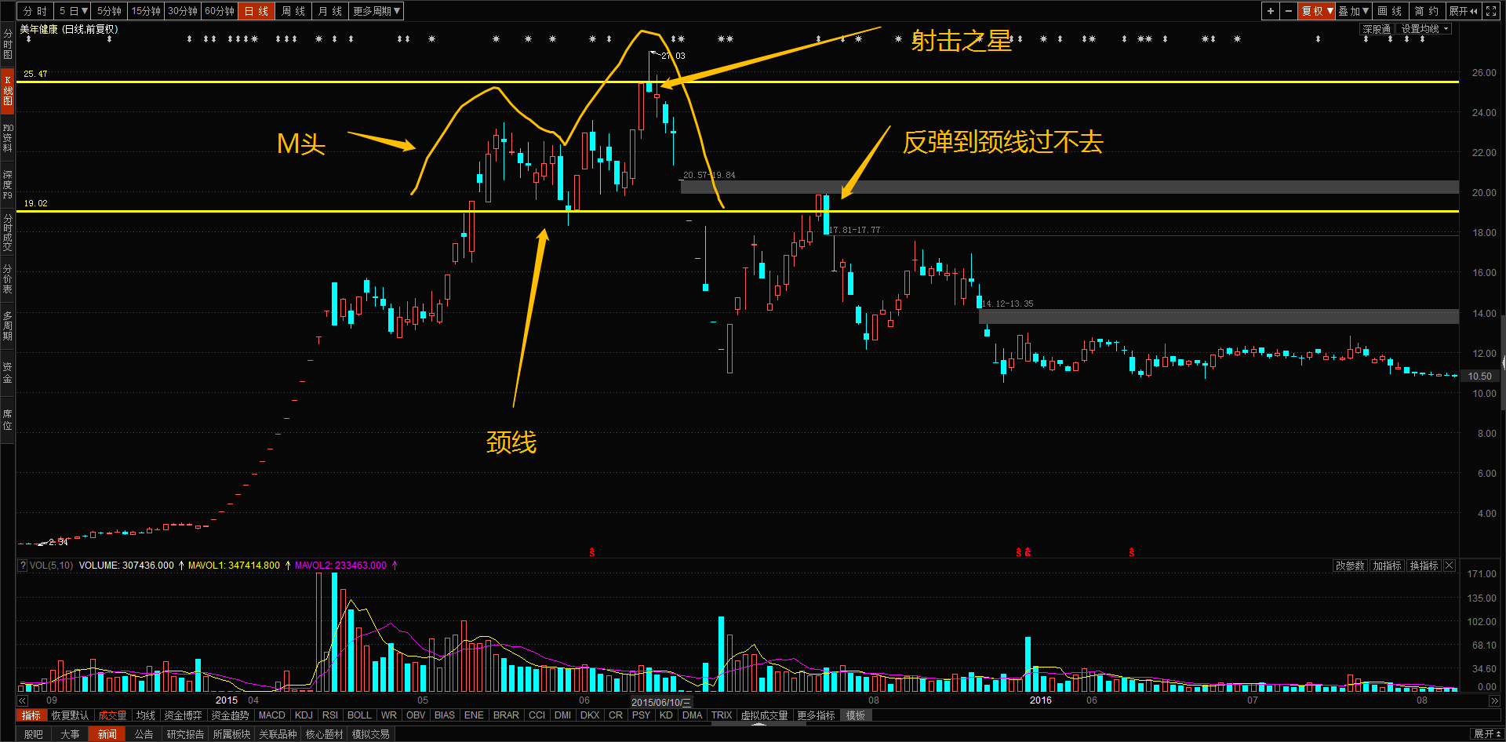This screenshot has width=1506, height=742.
Task: Toggle 深股通 display option
Action: point(1377,29)
